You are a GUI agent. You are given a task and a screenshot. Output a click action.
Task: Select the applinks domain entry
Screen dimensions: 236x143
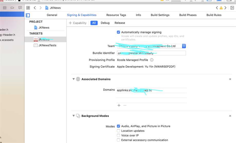152,90
